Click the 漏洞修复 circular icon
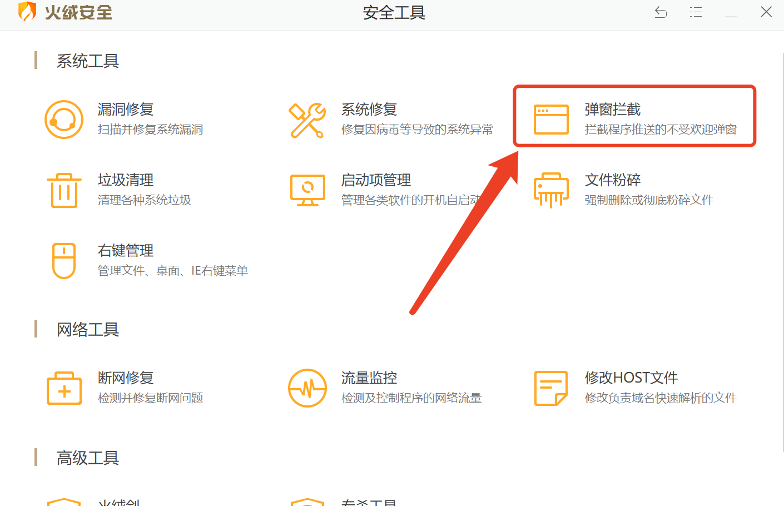 click(64, 120)
